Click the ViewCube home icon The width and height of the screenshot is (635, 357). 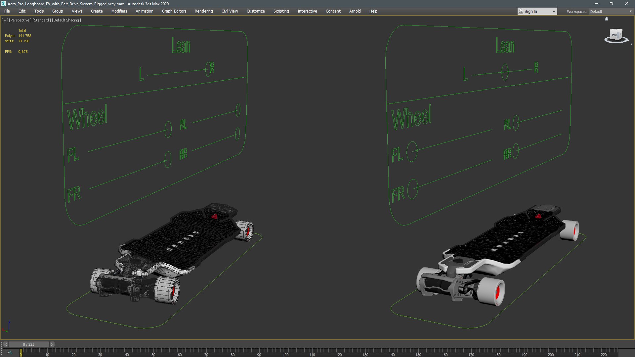[607, 19]
